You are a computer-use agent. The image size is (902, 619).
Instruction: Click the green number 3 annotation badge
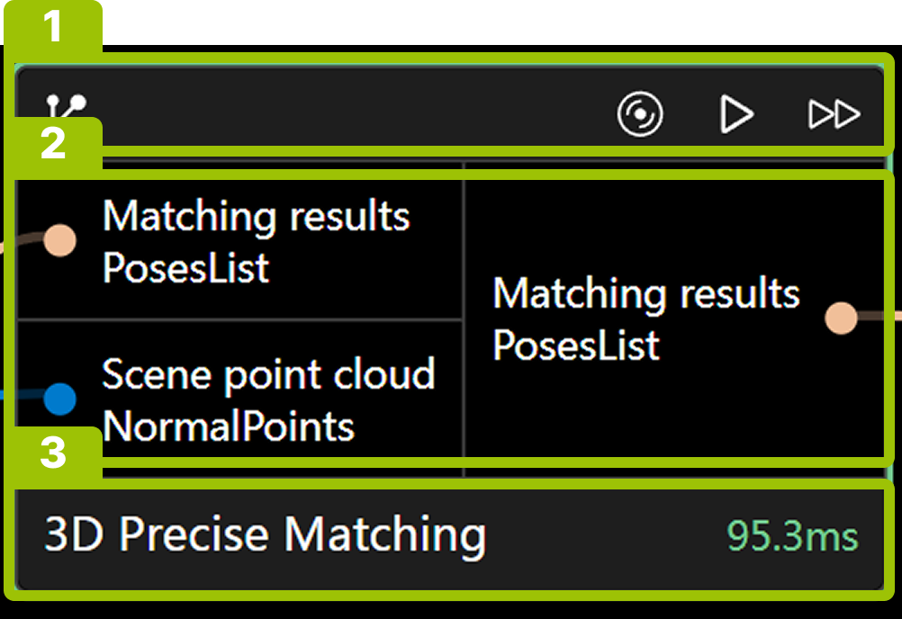[x=54, y=453]
